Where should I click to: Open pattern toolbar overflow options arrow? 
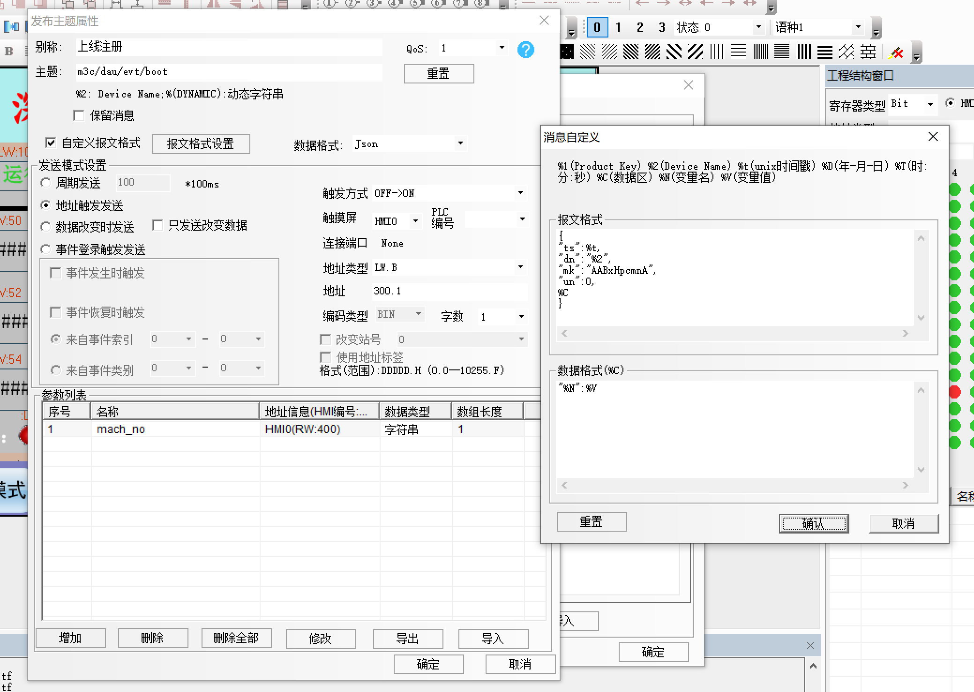917,53
